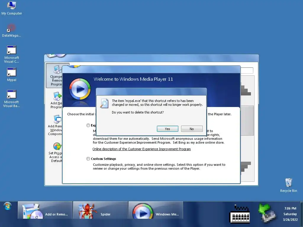The width and height of the screenshot is (303, 227).
Task: Select Change or Remove Programs sidebar button
Action: (x=54, y=76)
